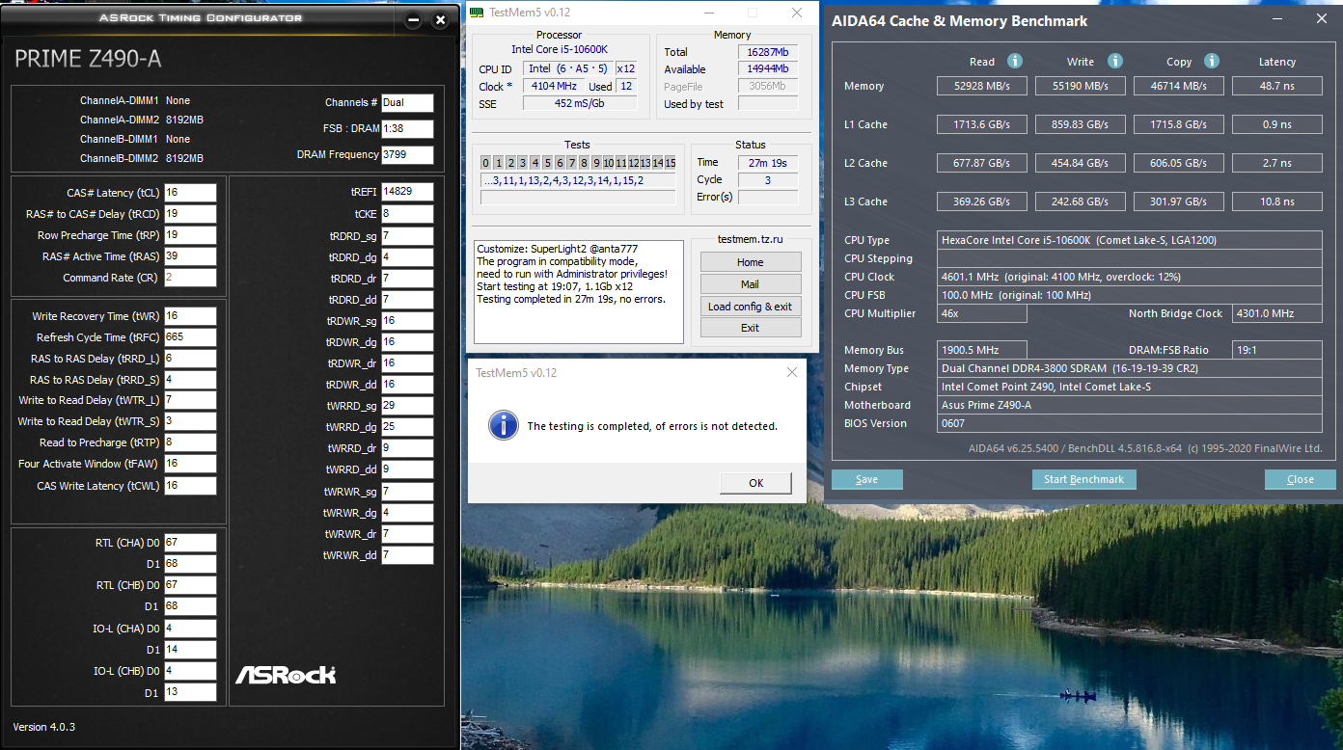
Task: Select the L3 Cache Latency value 10.8 ns
Action: [x=1277, y=201]
